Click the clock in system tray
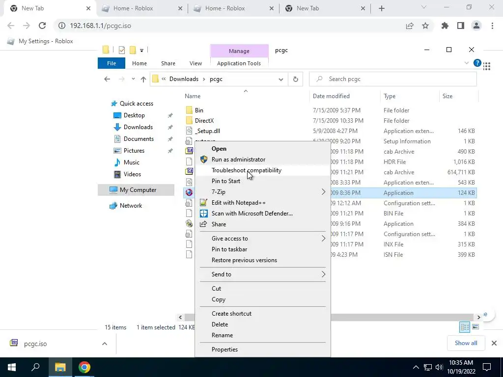The width and height of the screenshot is (503, 377). point(461,367)
